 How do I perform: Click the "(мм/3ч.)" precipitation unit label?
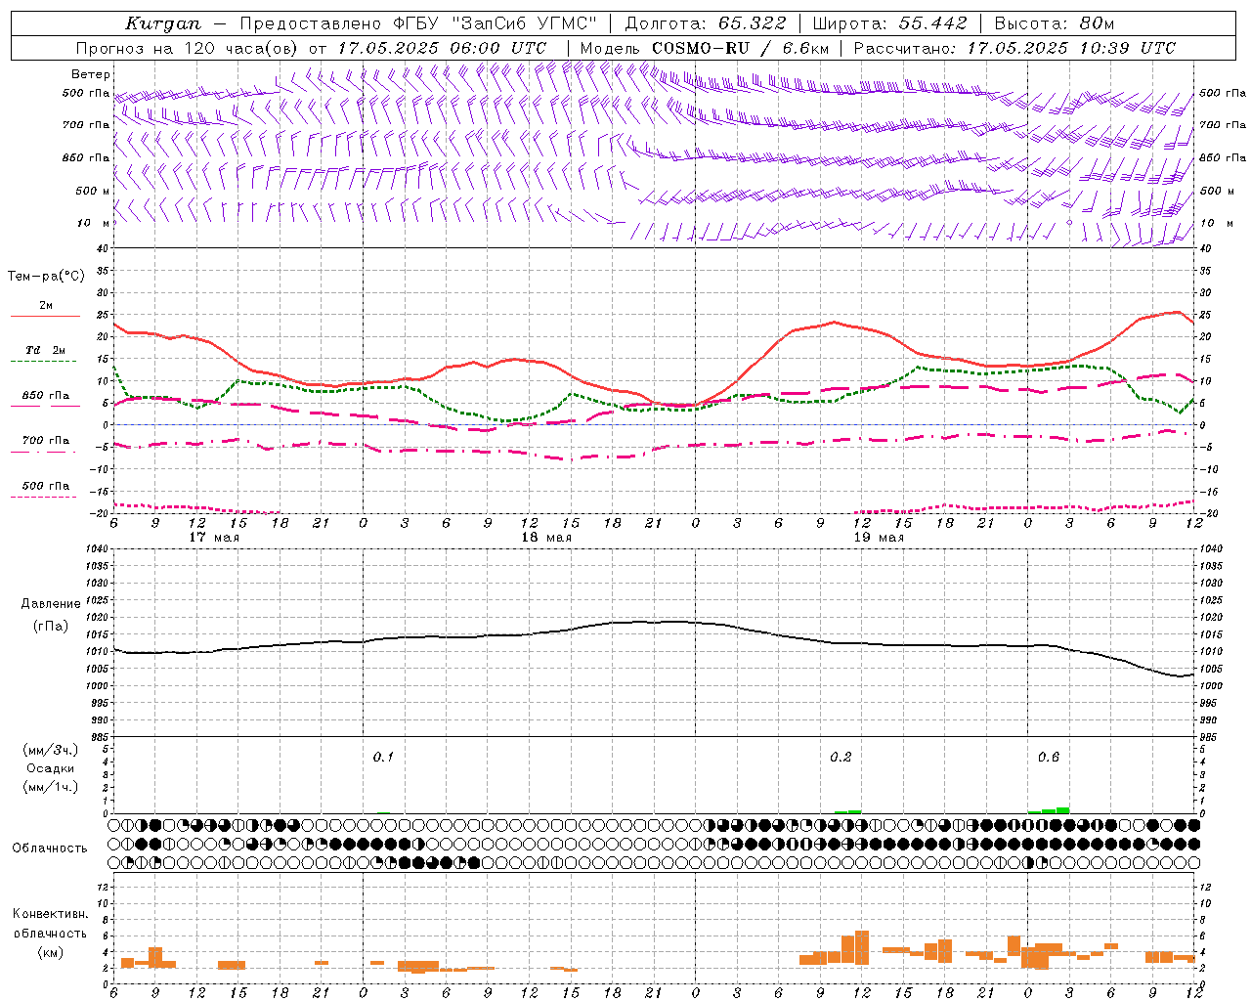[x=51, y=750]
